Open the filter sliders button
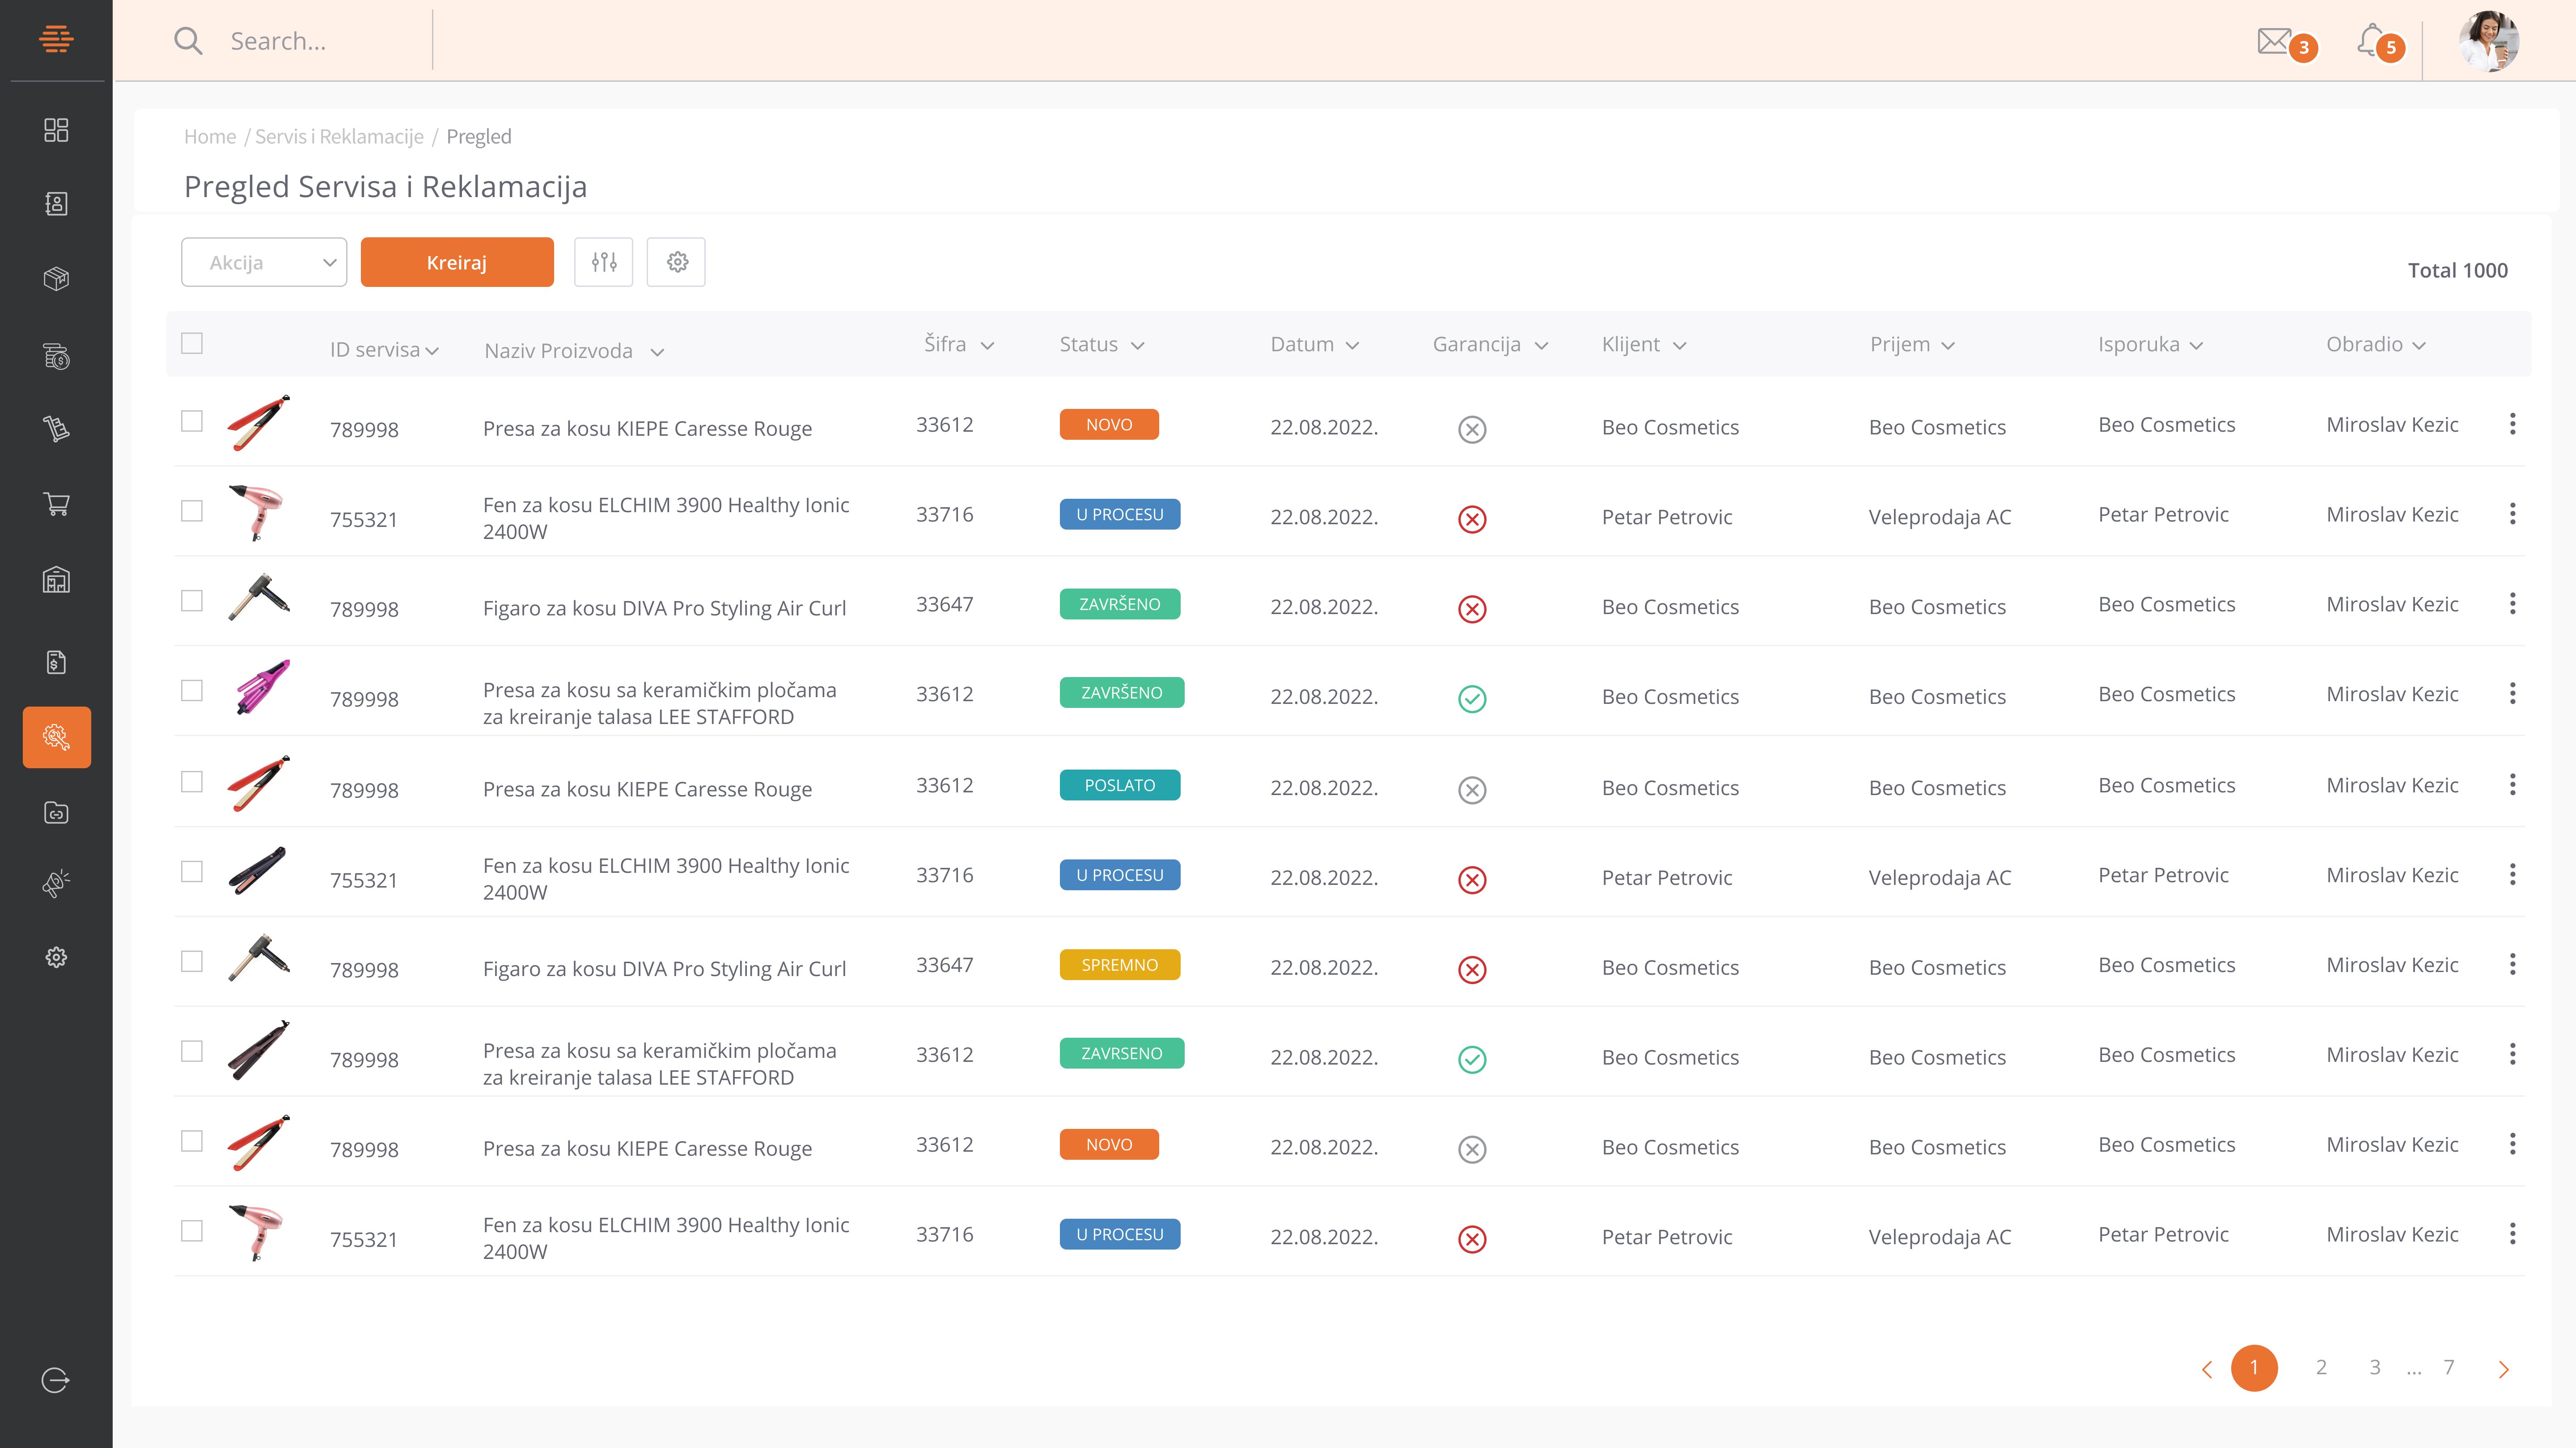 pos(604,262)
